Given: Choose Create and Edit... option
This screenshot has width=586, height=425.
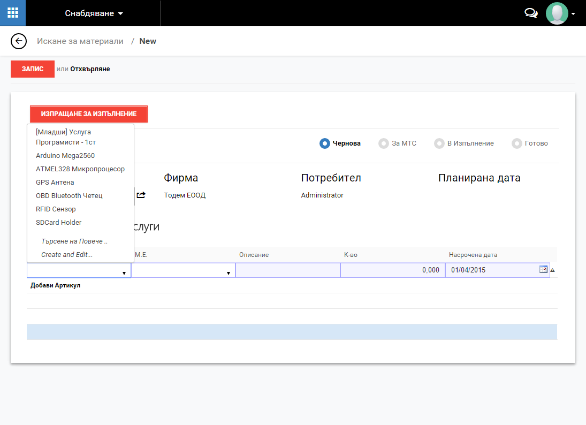Looking at the screenshot, I should [67, 255].
